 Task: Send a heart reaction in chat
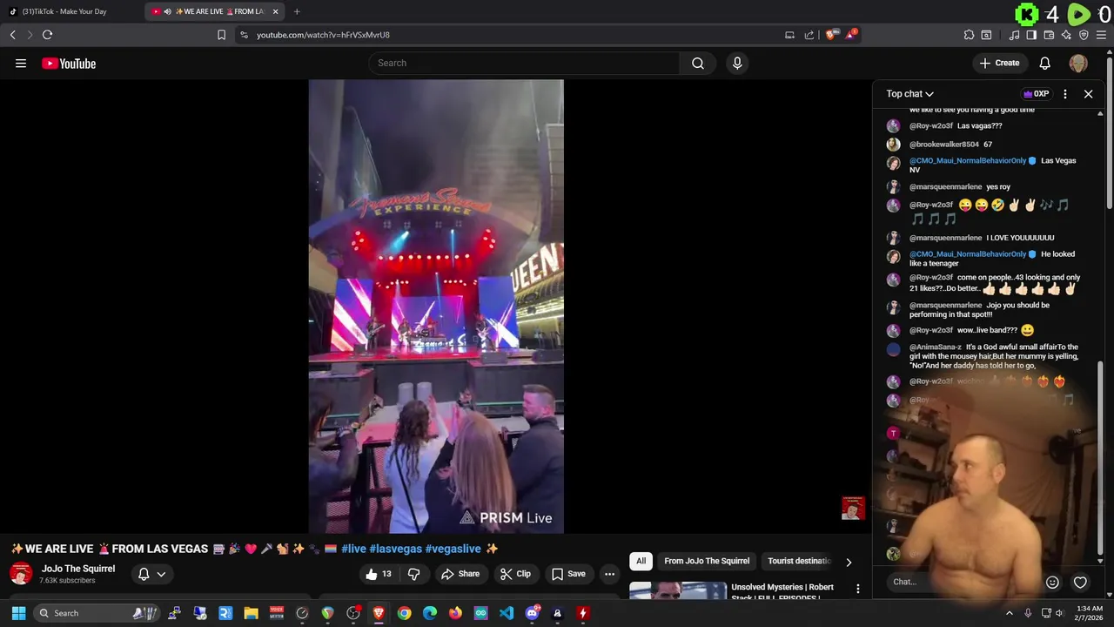tap(1080, 582)
